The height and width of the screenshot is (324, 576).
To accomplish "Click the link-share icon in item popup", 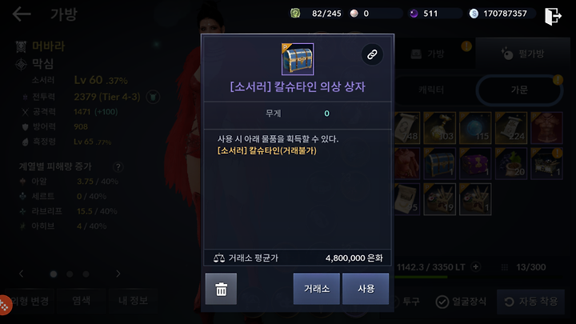I will click(x=372, y=54).
